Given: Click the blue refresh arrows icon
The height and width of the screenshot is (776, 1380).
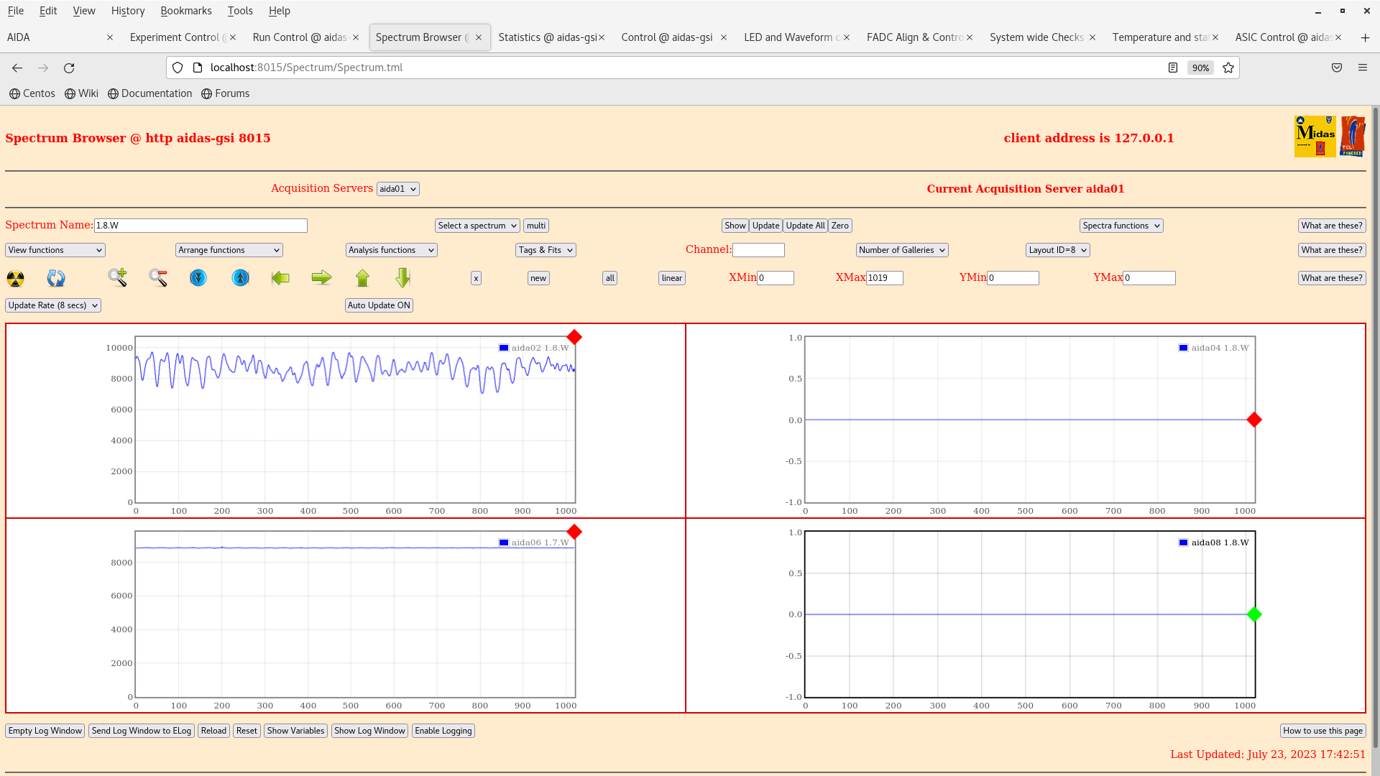Looking at the screenshot, I should click(56, 278).
